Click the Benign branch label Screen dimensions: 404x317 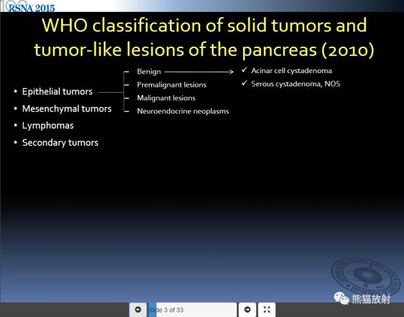(149, 72)
